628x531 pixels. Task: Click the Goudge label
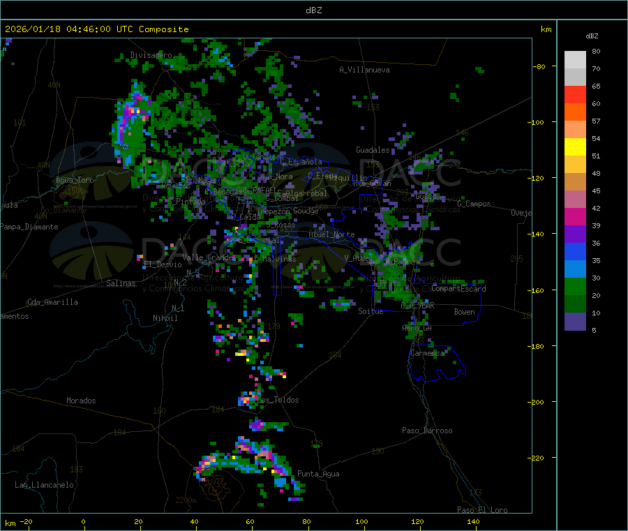(x=306, y=211)
